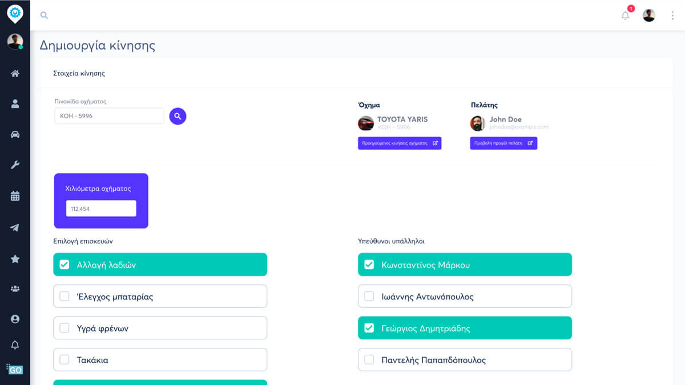This screenshot has height=385, width=685.
Task: Select the star (favorites) sidebar icon
Action: (x=15, y=259)
